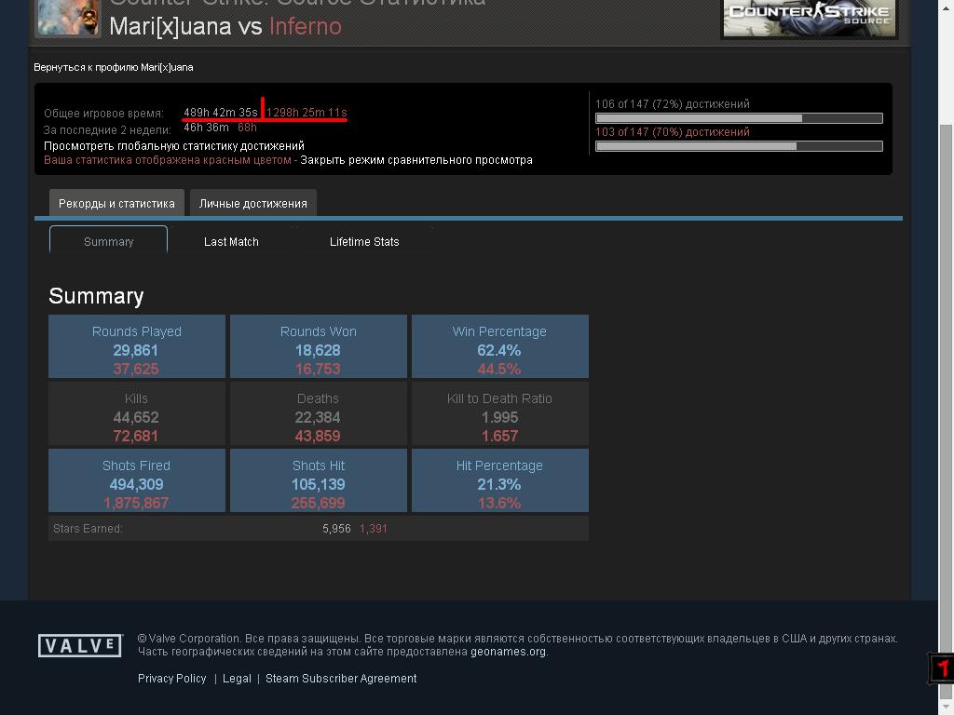Click the 103 of 147 achievements progress bar
This screenshot has height=715, width=954.
[739, 146]
